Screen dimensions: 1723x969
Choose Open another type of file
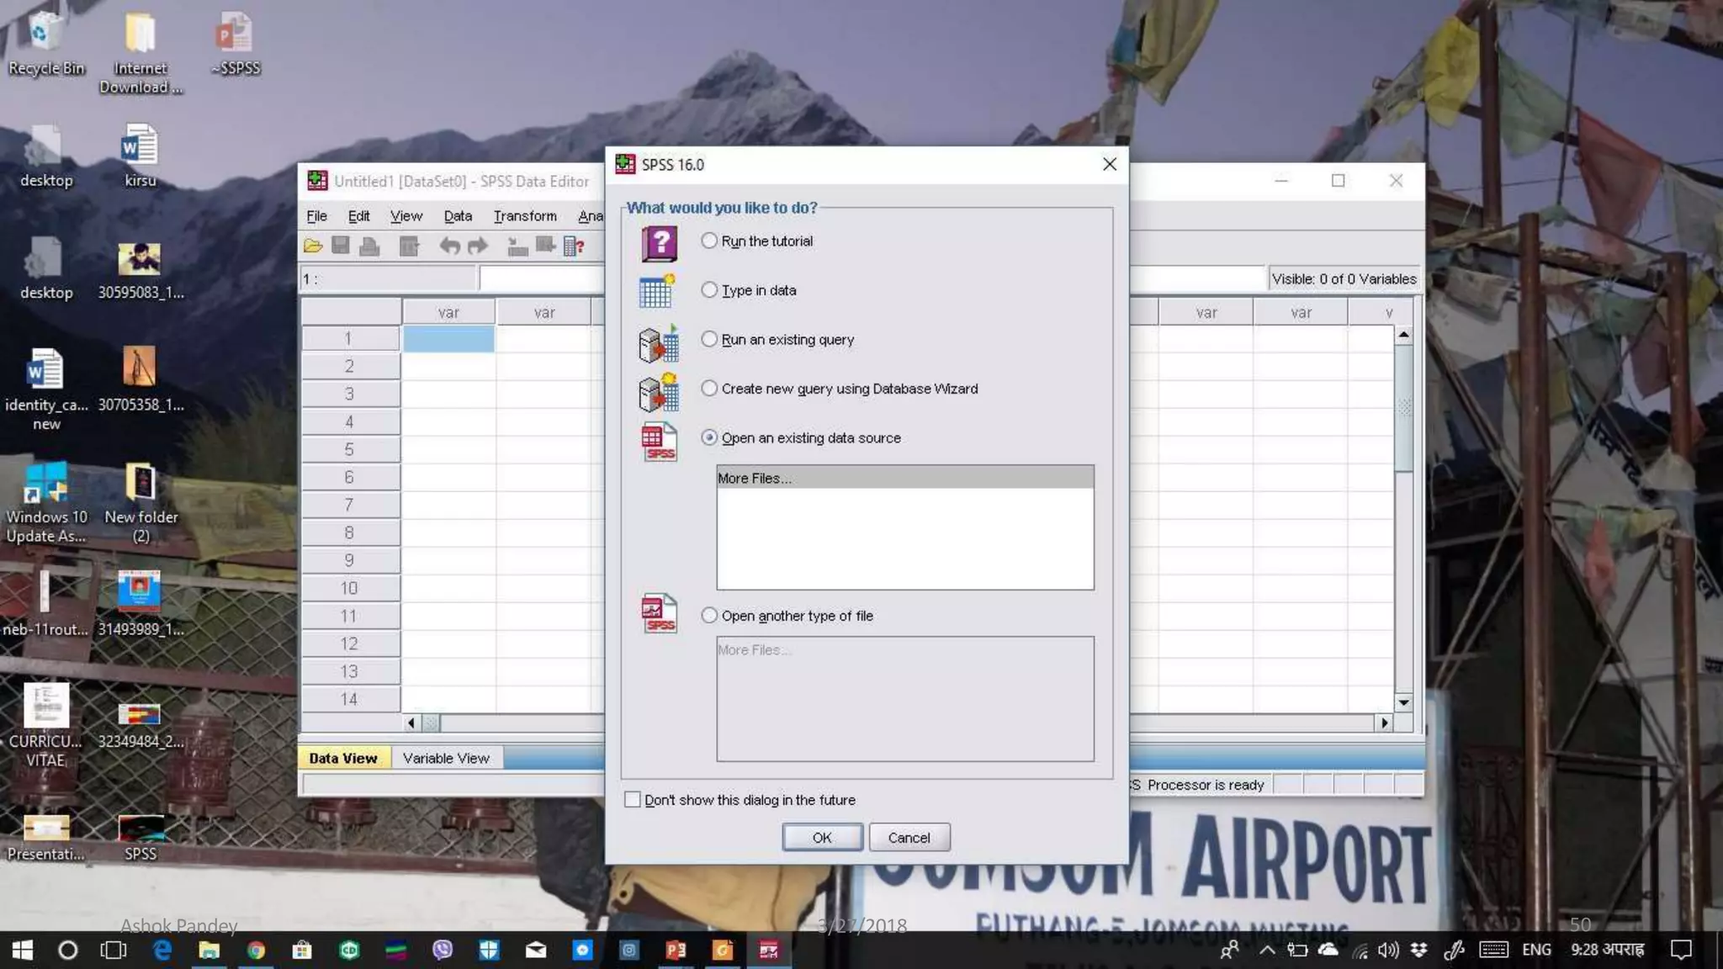[x=709, y=616]
